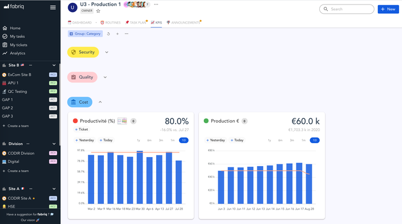This screenshot has width=402, height=224.
Task: Switch to the Announcements tab
Action: tap(183, 22)
